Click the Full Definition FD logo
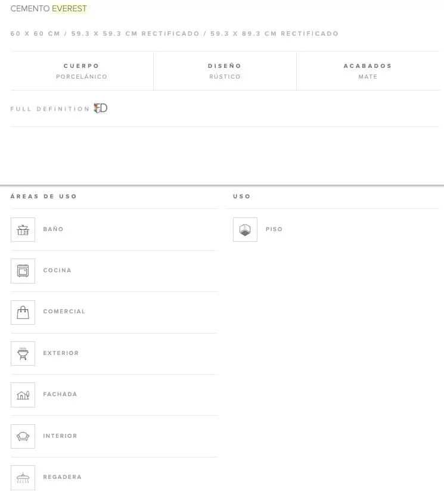Viewport: 444px width, 501px height. coord(101,108)
